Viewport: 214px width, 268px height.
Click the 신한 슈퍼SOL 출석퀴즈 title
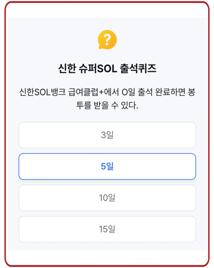coord(107,67)
